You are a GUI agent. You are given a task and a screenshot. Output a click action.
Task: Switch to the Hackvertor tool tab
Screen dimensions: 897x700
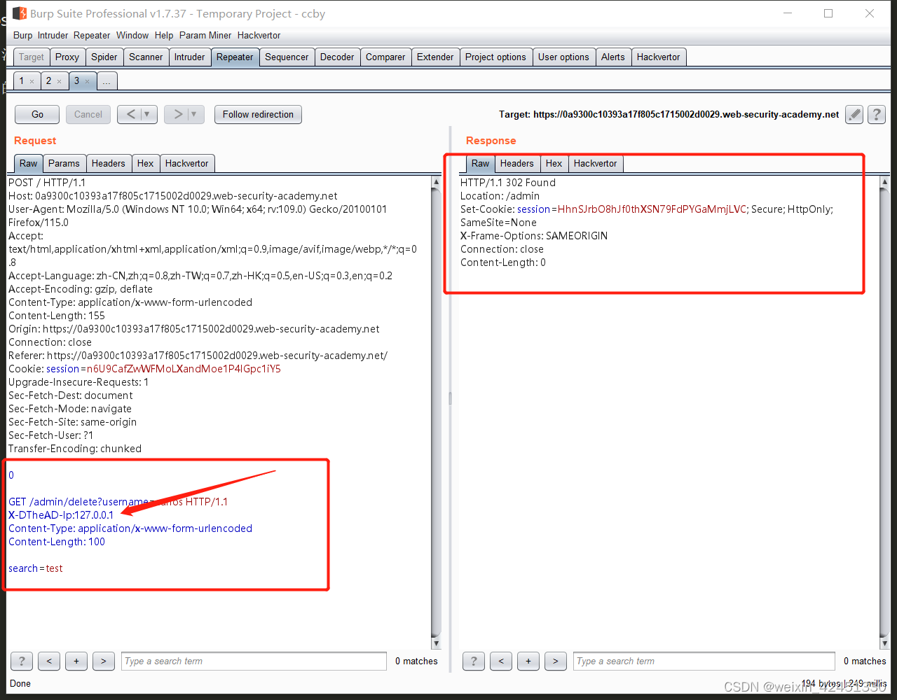(x=658, y=57)
